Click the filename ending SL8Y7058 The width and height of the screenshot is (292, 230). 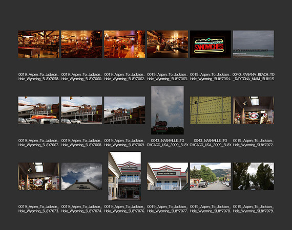tap(39, 77)
